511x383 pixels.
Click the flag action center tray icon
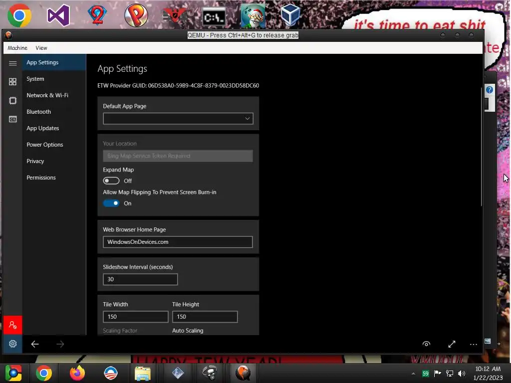pyautogui.click(x=437, y=374)
